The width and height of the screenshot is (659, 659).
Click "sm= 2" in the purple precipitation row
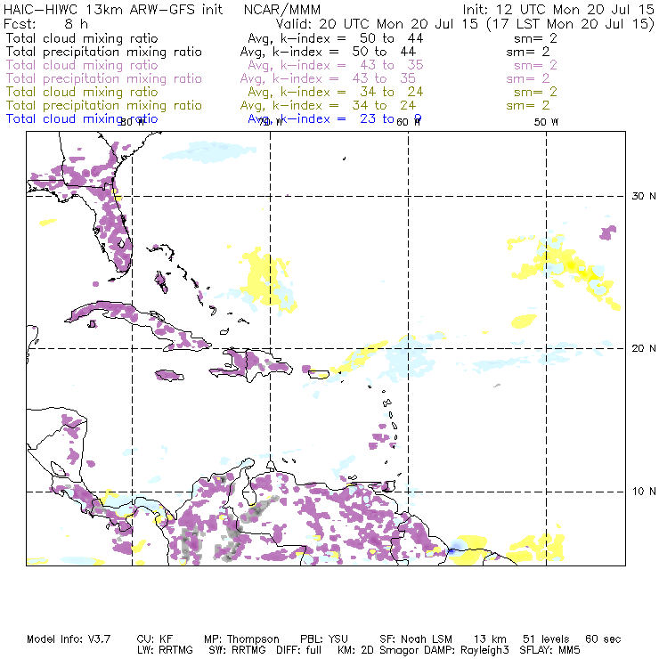[x=528, y=78]
